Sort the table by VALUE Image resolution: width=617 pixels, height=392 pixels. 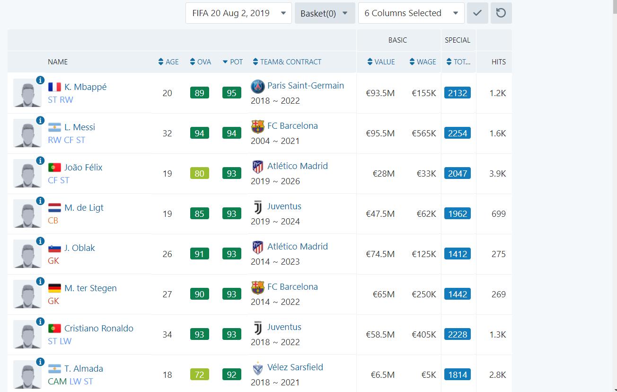(381, 62)
